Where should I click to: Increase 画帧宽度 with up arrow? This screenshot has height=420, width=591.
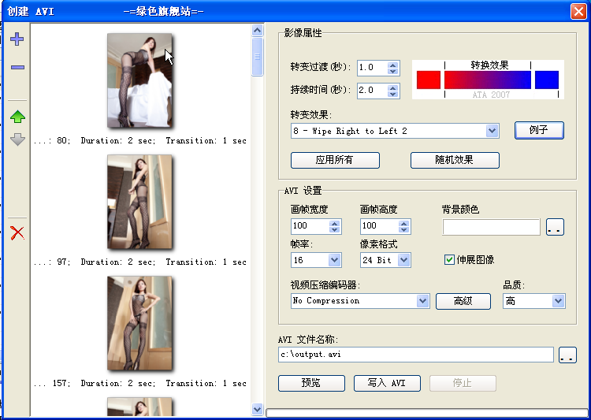[x=334, y=223]
